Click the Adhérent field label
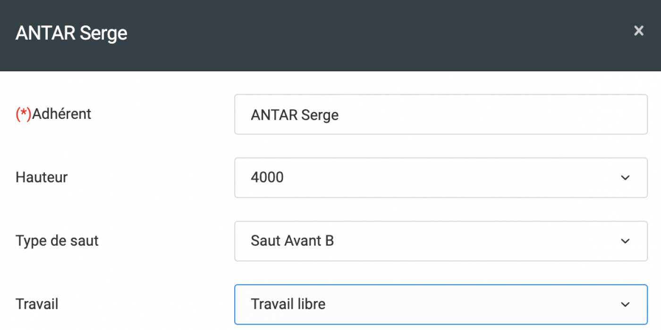The image size is (661, 330). coord(61,114)
